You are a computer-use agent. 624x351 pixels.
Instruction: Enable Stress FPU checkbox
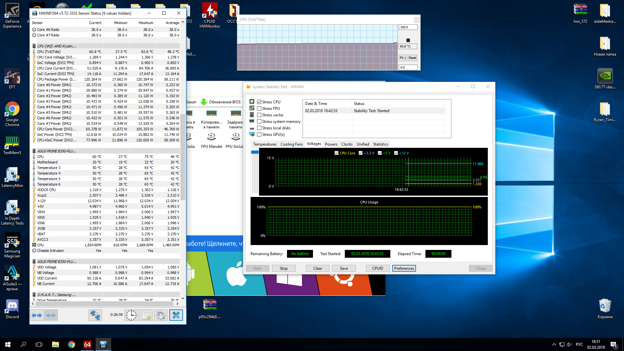click(x=259, y=109)
